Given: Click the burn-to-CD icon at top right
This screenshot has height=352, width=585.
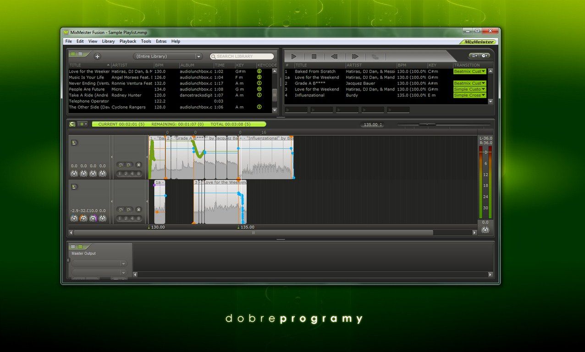Looking at the screenshot, I should (x=484, y=55).
